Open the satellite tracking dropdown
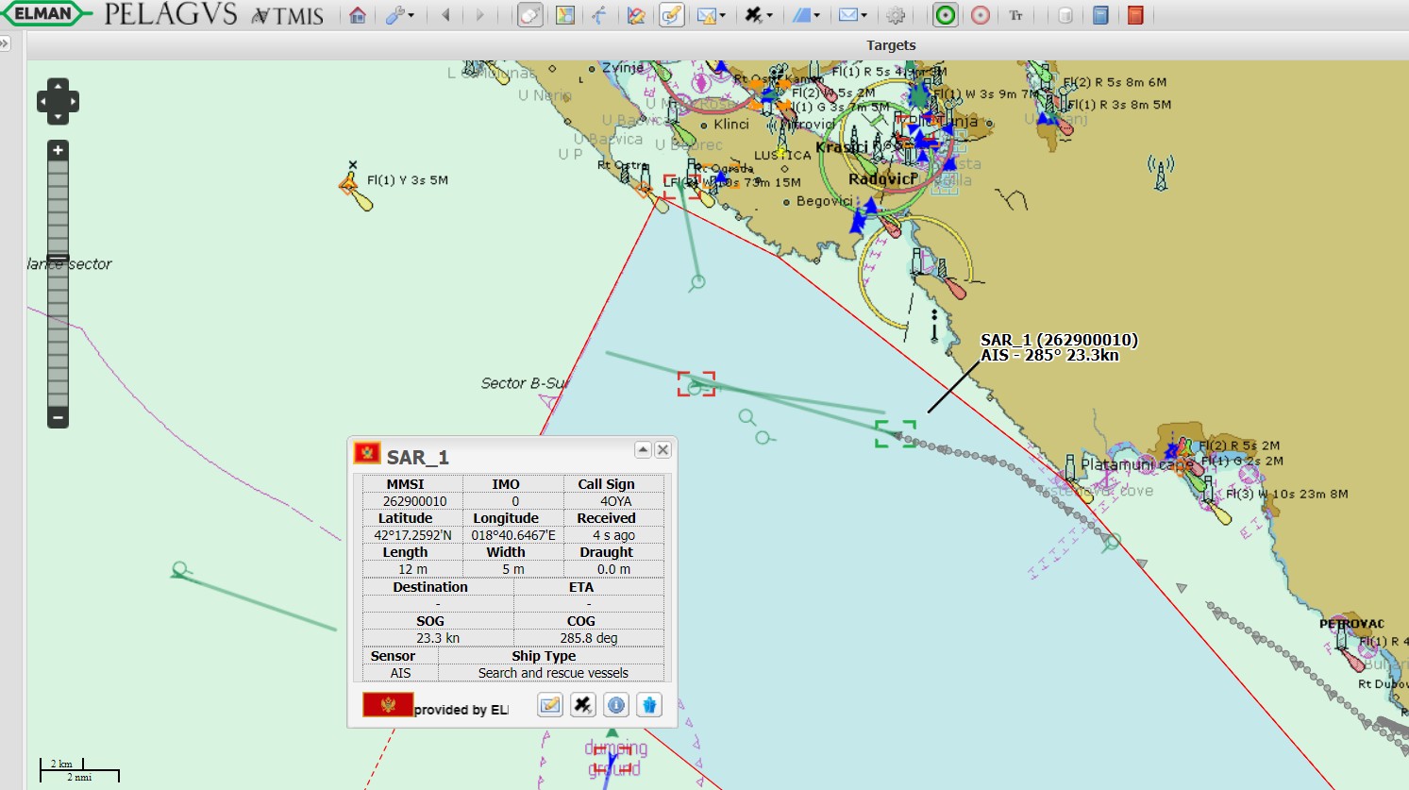This screenshot has width=1409, height=790. pos(758,15)
